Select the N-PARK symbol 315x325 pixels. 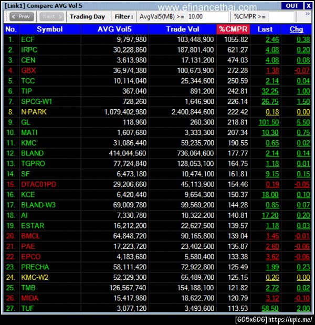(34, 112)
